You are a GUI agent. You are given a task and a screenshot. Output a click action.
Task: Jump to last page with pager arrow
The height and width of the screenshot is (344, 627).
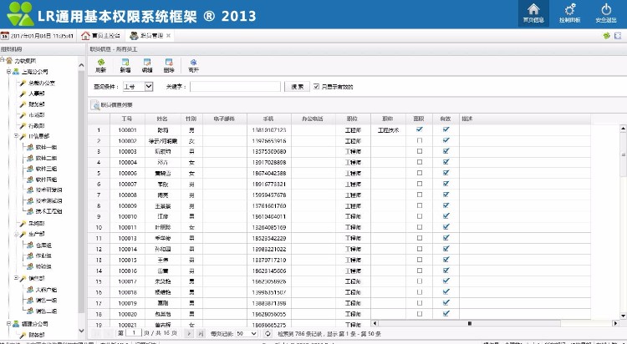(201, 333)
